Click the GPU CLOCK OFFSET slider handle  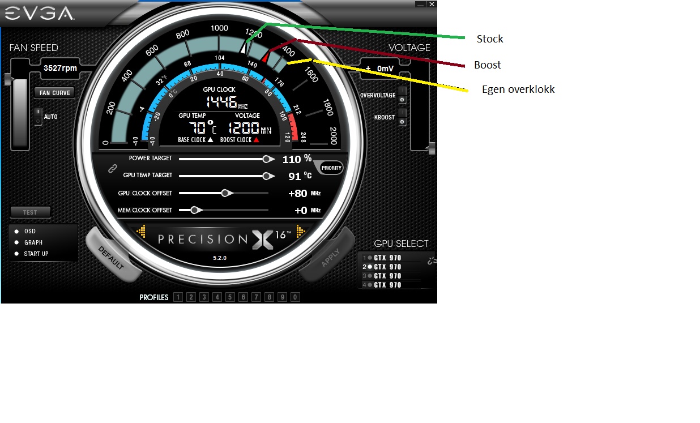click(x=225, y=193)
